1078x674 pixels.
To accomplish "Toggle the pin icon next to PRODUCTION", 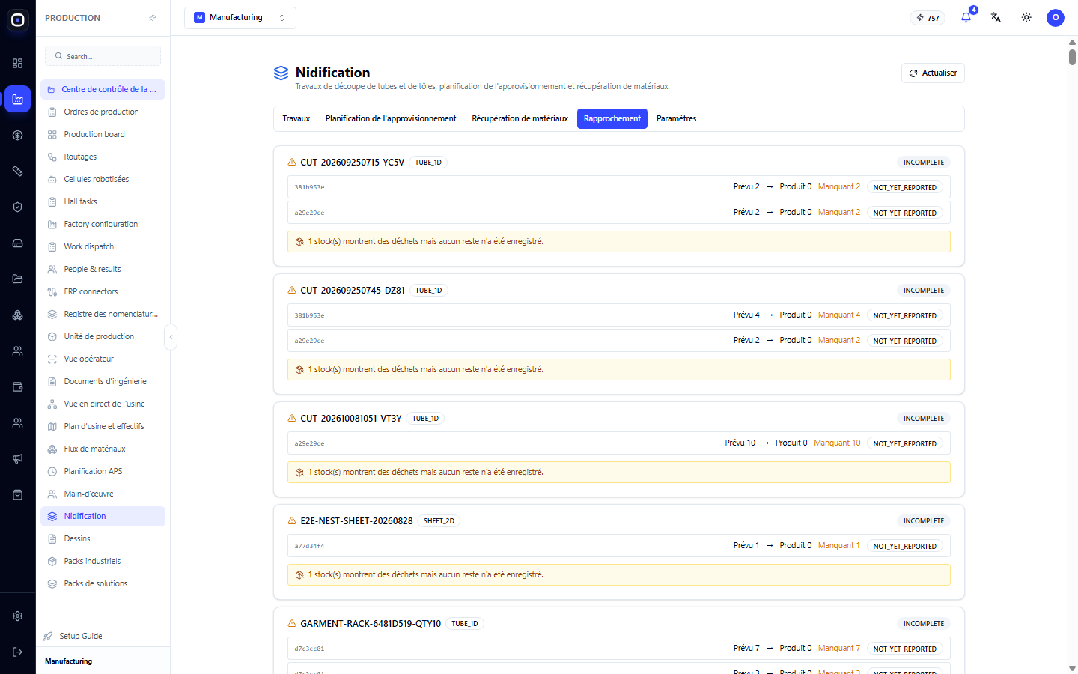I will 153,18.
